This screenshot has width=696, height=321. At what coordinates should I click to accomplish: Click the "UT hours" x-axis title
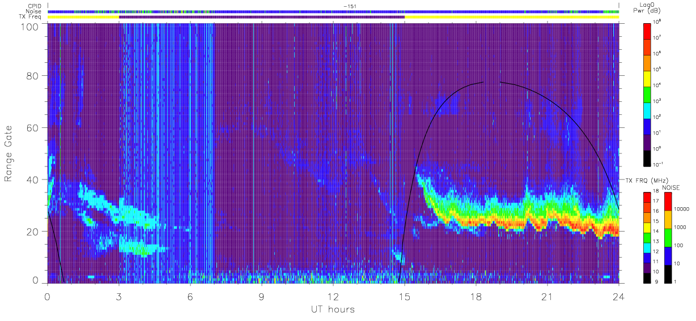pos(333,309)
